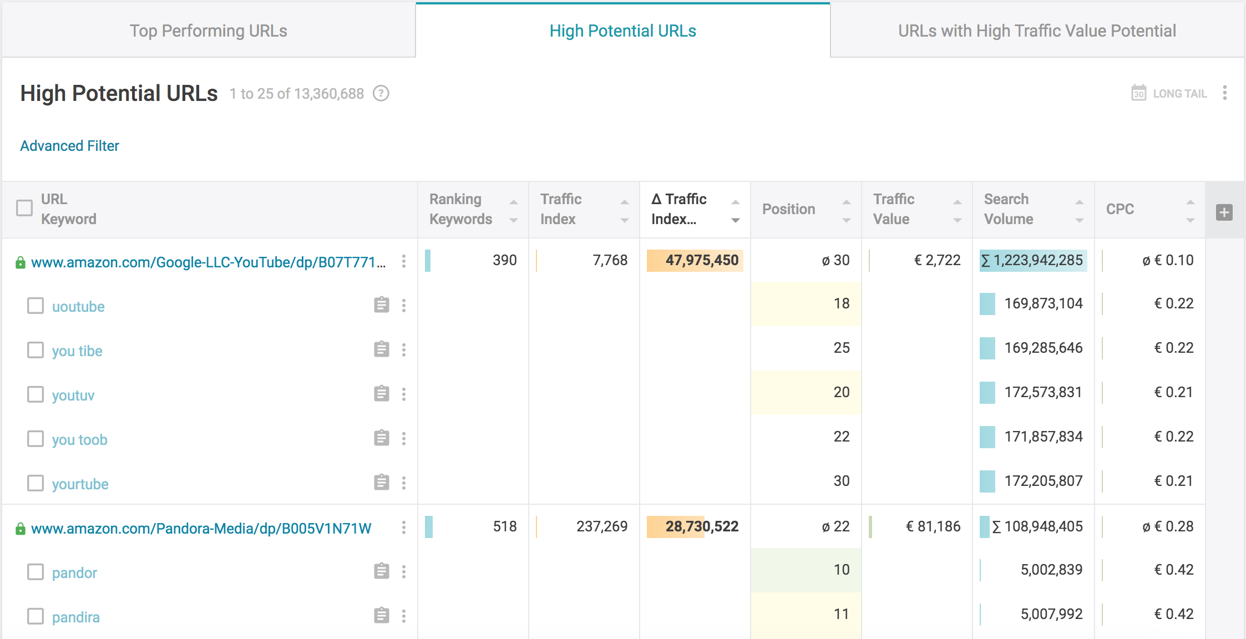This screenshot has height=639, width=1246.
Task: Sort by Search Volume column arrows
Action: coord(1080,211)
